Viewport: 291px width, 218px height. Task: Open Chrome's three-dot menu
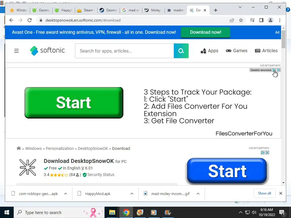[280, 20]
